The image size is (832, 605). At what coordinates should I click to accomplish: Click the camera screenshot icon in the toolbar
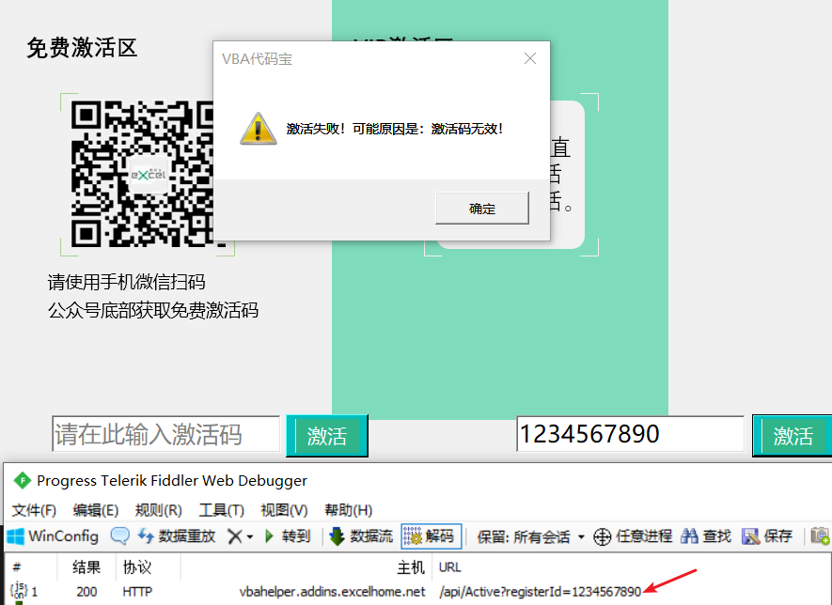[x=820, y=536]
